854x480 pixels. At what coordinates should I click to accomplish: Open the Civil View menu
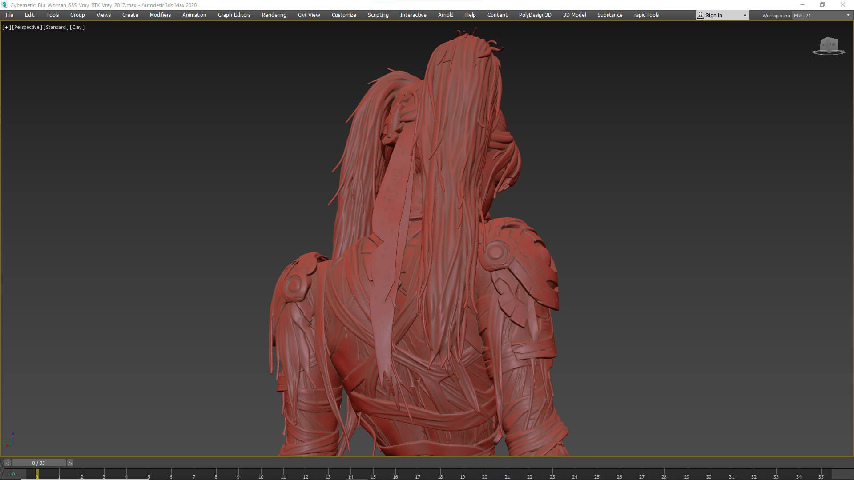309,15
